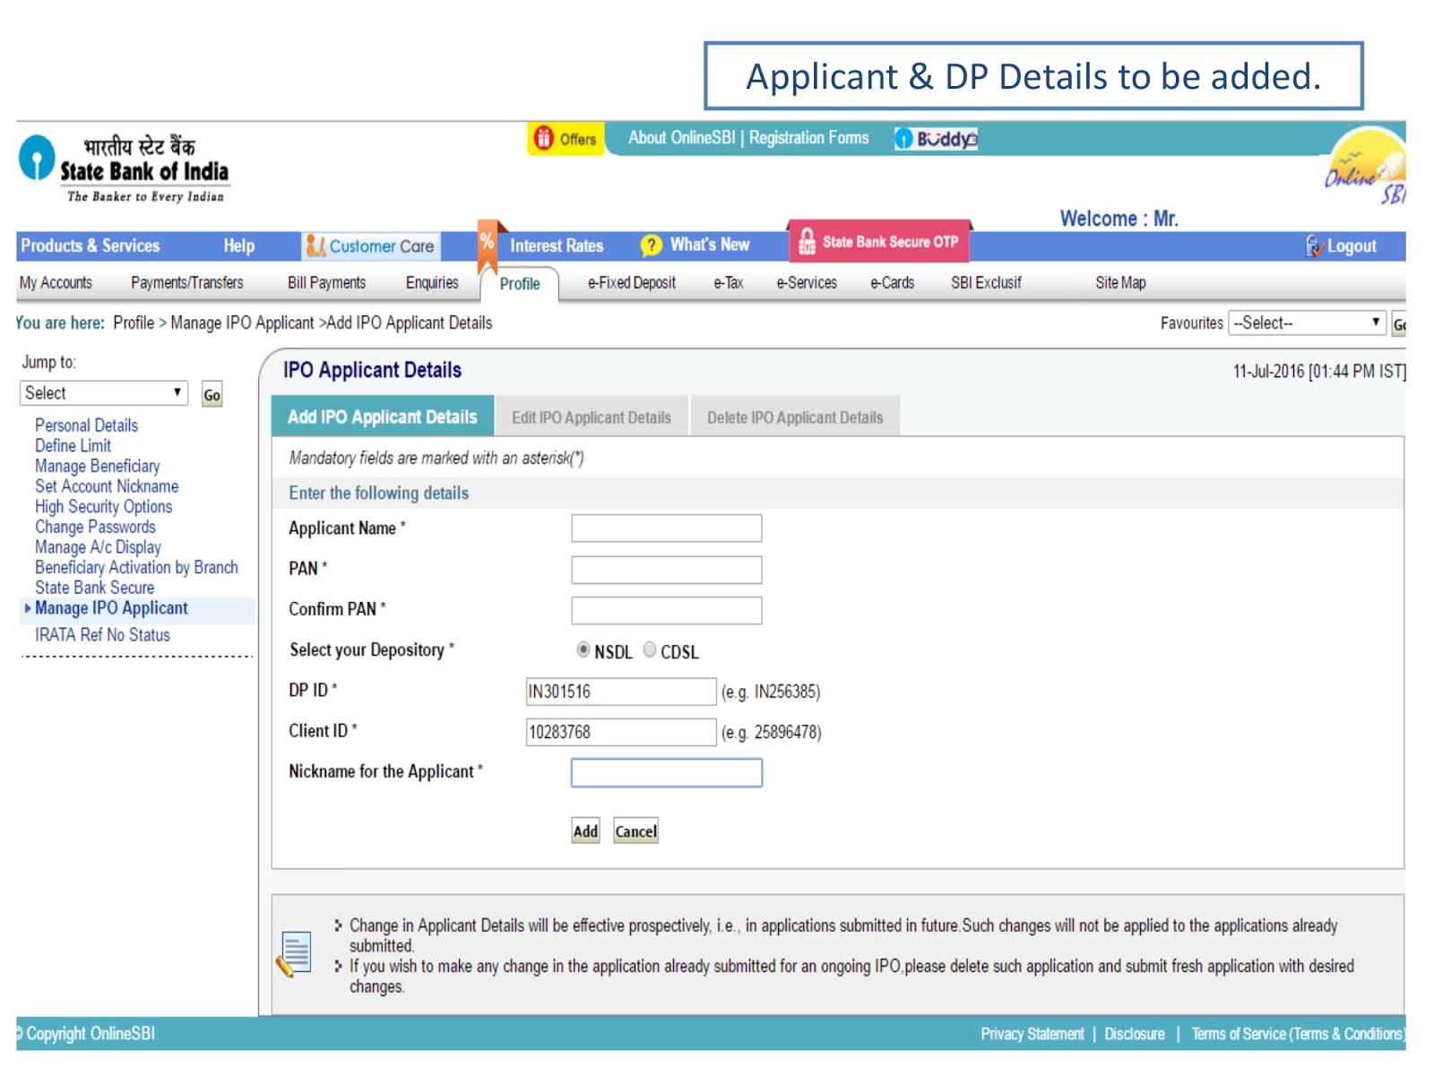Open the e-Tax menu
This screenshot has width=1434, height=1075.
(x=729, y=283)
